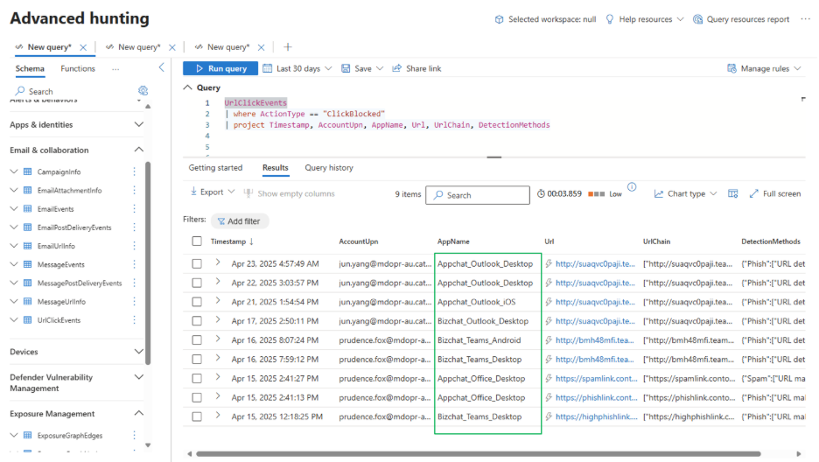The width and height of the screenshot is (819, 462).
Task: Click the Help resources lightbulb icon
Action: [x=609, y=19]
